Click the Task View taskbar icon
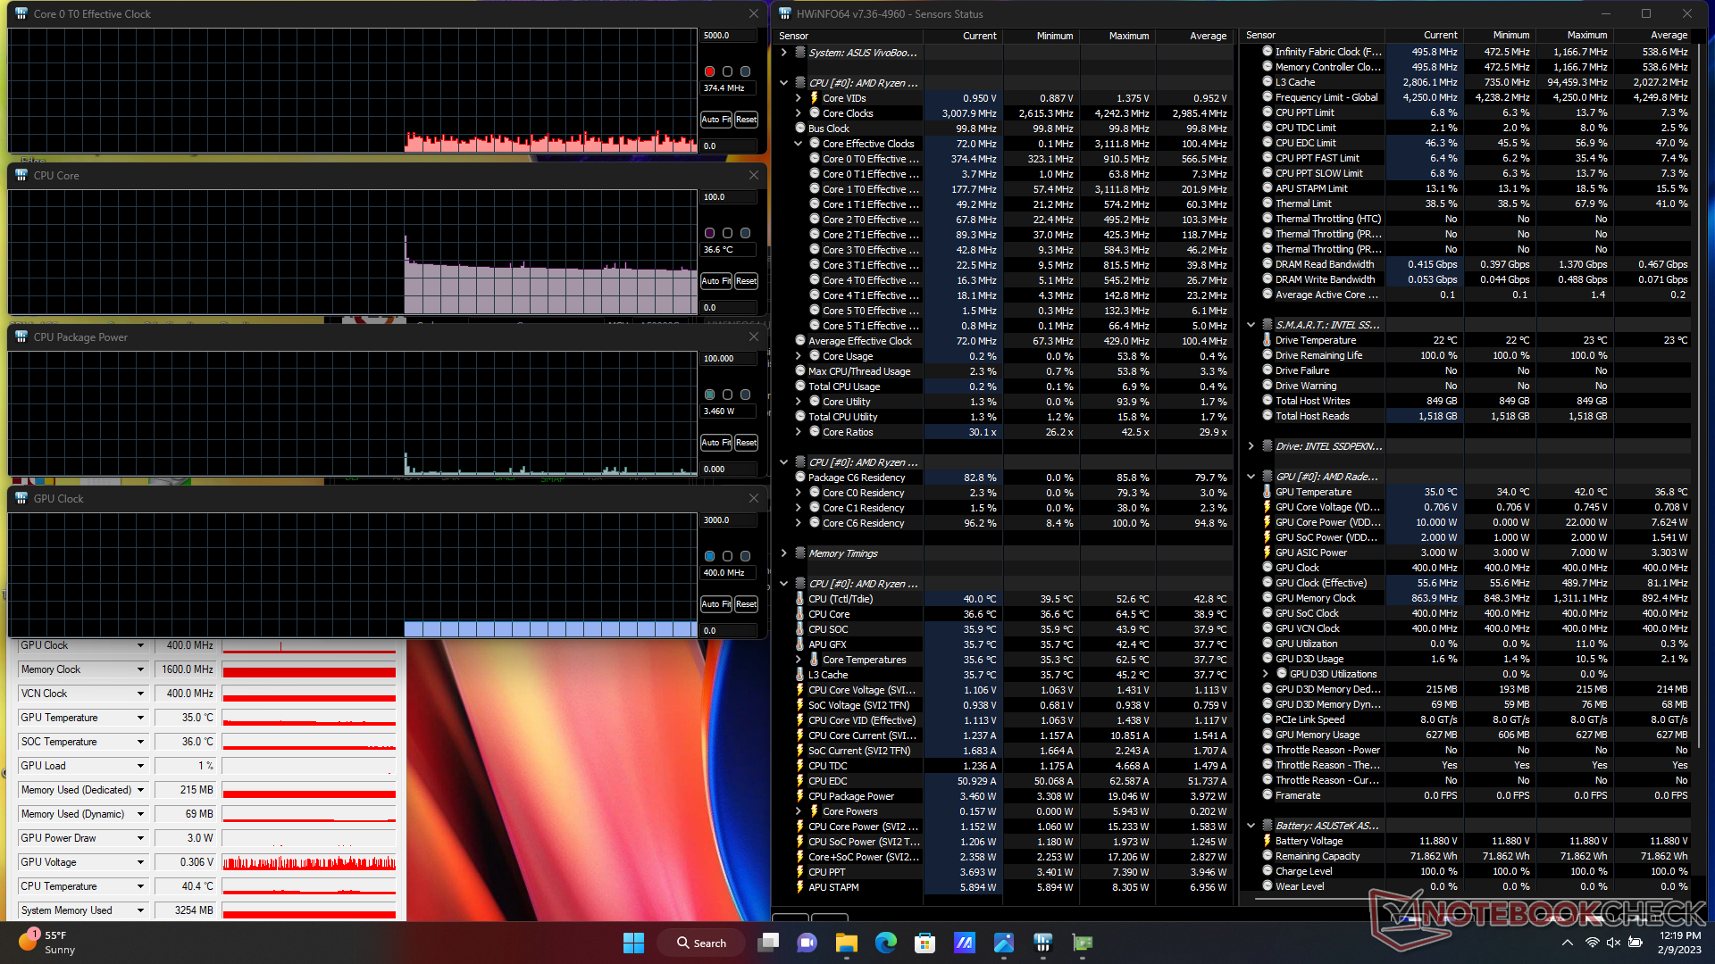The image size is (1715, 964). (768, 943)
